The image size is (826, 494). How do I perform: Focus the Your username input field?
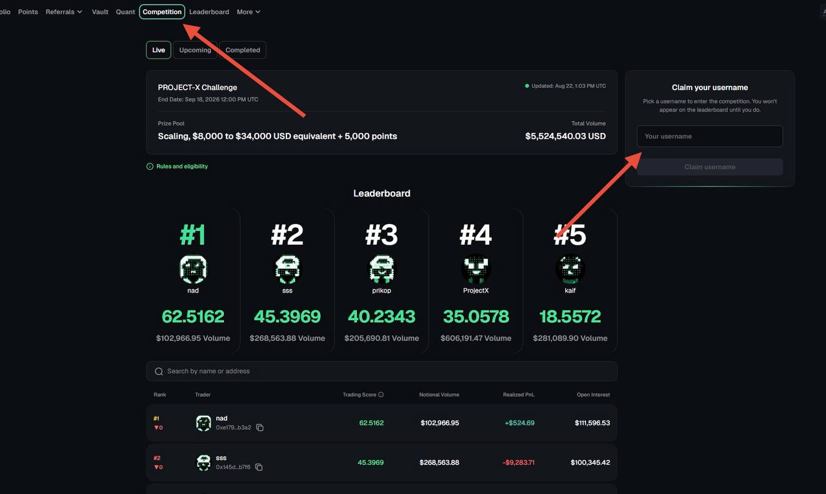coord(710,136)
